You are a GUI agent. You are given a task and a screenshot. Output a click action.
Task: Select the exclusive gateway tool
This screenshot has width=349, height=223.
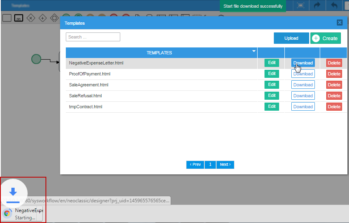[30, 18]
